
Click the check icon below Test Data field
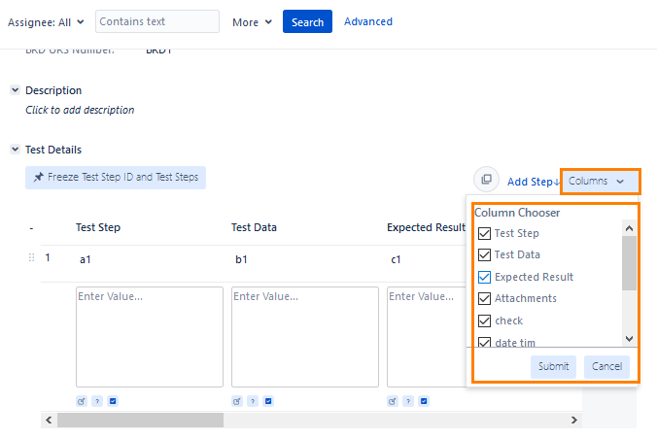tap(268, 401)
